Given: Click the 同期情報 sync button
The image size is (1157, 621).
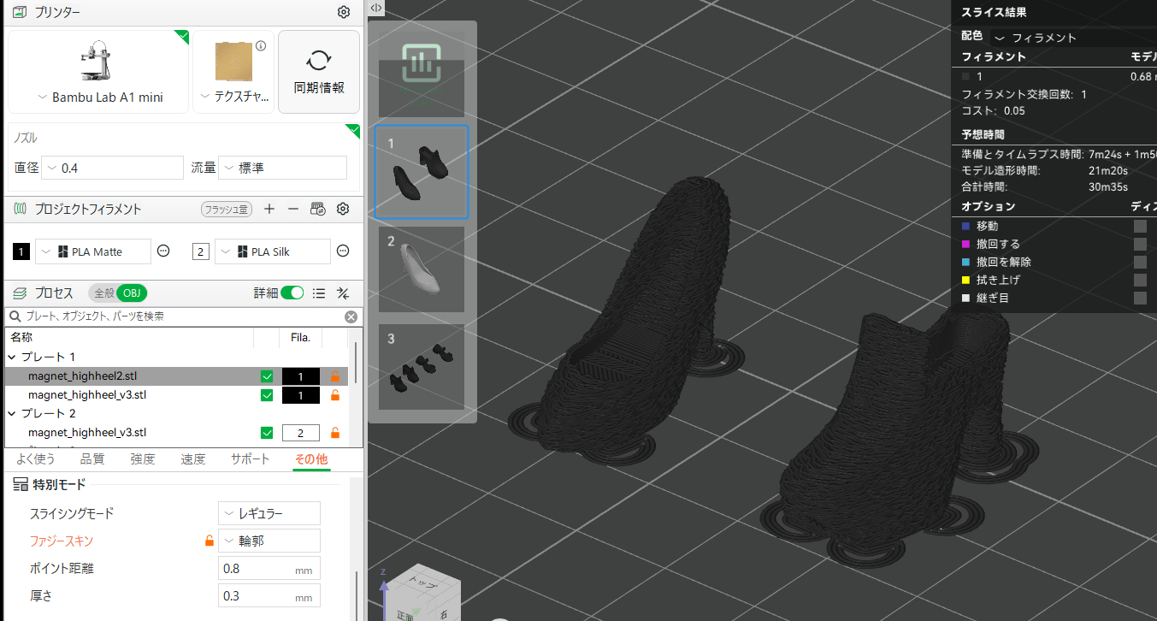Looking at the screenshot, I should coord(319,72).
